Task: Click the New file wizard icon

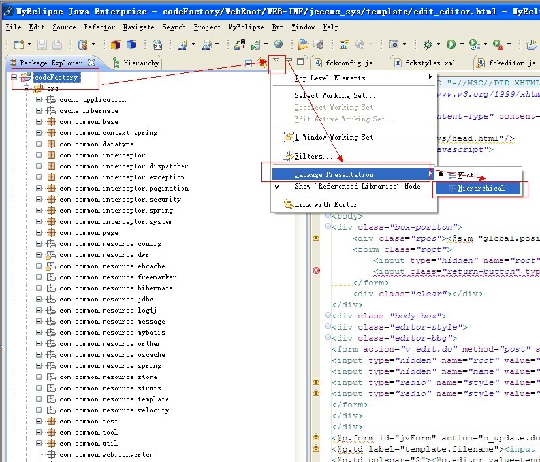Action: [x=18, y=44]
